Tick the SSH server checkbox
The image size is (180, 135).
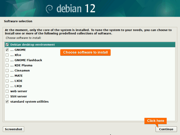click(x=7, y=96)
